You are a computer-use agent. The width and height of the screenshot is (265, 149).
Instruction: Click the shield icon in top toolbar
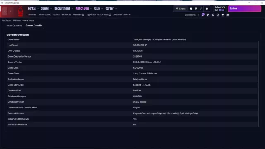[196, 9]
